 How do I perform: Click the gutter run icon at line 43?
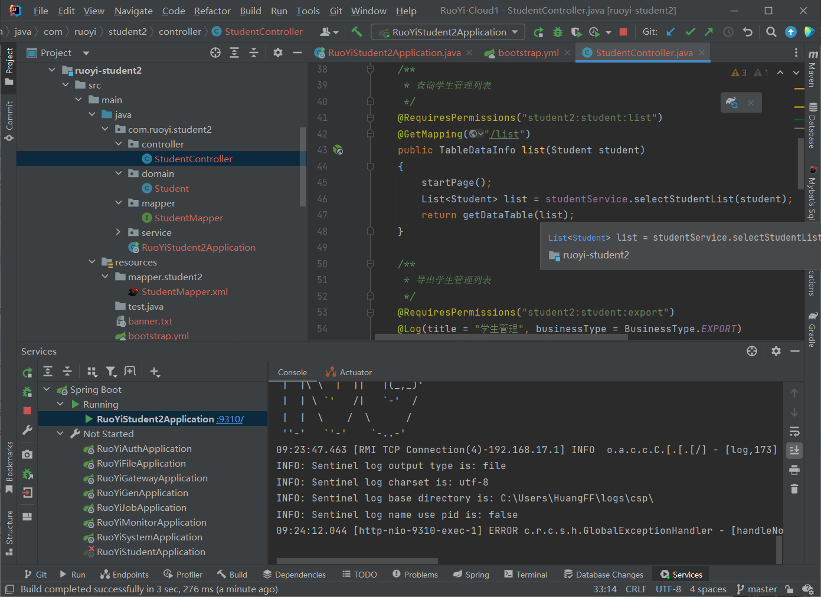(x=338, y=150)
